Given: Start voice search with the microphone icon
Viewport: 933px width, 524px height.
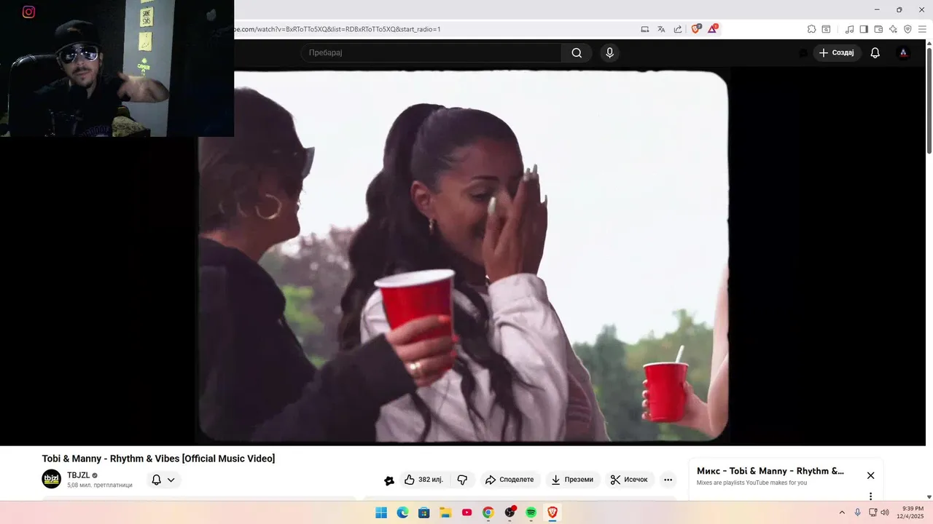Looking at the screenshot, I should point(610,52).
